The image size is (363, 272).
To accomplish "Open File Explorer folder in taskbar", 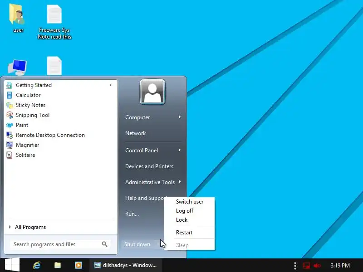I will (58, 265).
